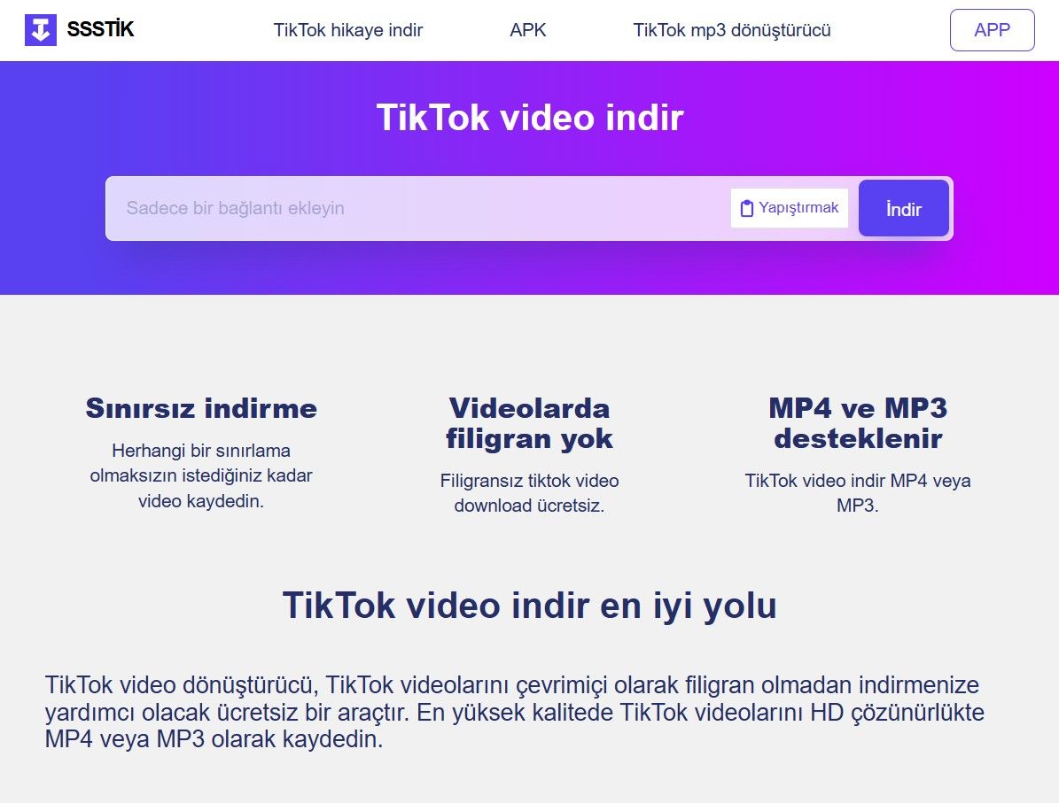Image resolution: width=1059 pixels, height=803 pixels.
Task: Focus the 'Sadece bir bağlantı ekleyin' input field
Action: [417, 209]
